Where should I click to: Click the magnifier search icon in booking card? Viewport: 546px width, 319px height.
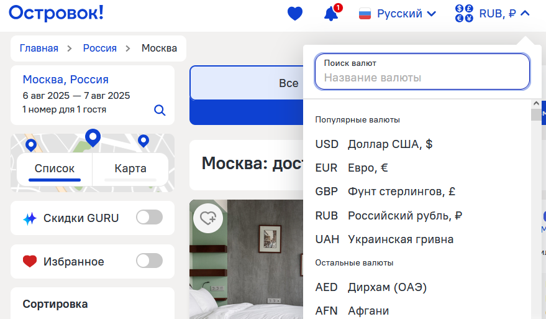pyautogui.click(x=160, y=110)
